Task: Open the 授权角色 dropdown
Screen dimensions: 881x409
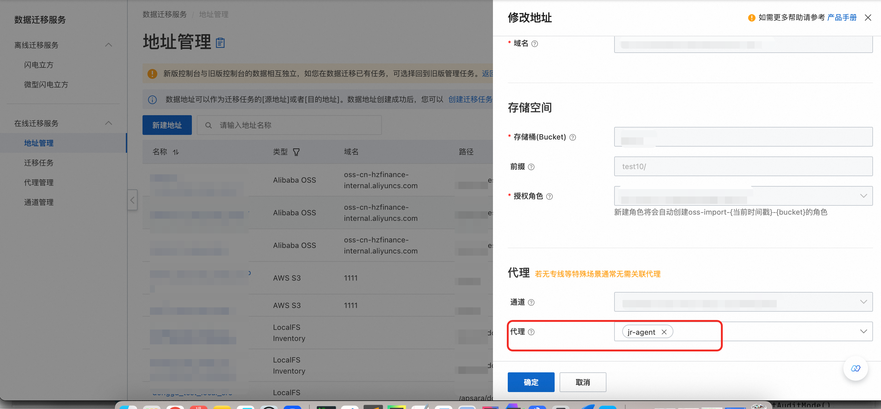Action: tap(863, 196)
